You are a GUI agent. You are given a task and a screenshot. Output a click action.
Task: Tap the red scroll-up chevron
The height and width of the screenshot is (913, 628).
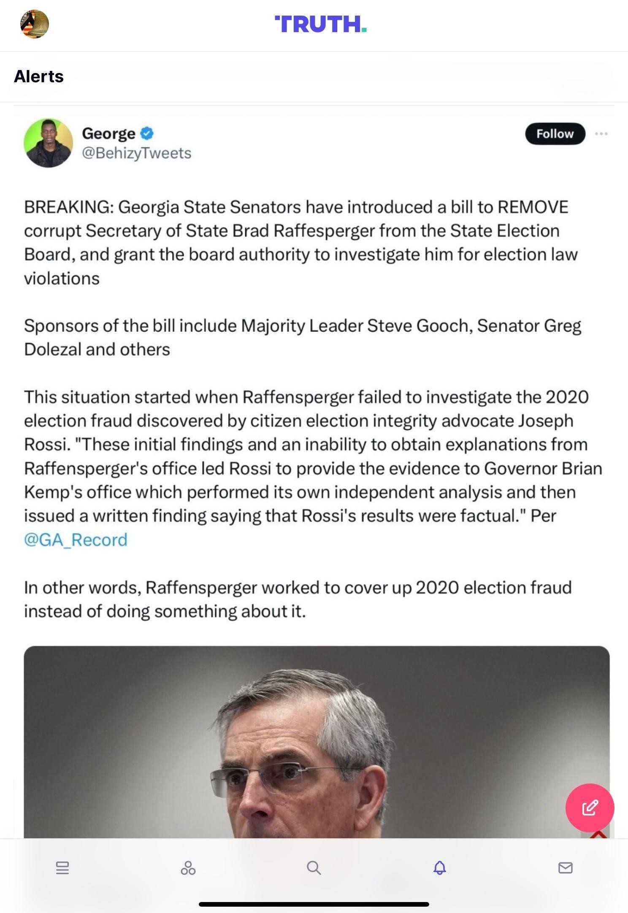598,835
